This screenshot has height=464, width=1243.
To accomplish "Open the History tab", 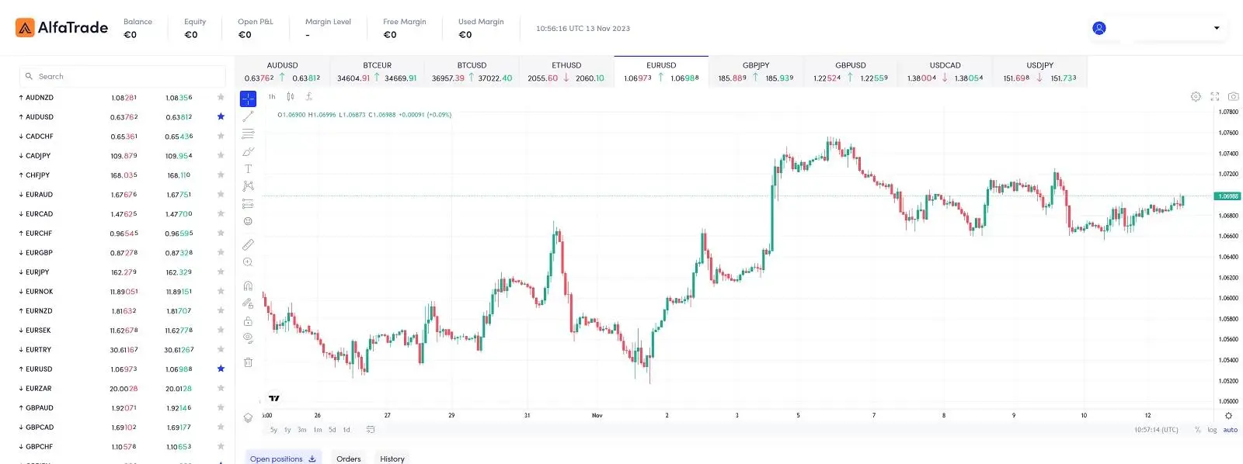I will click(x=392, y=459).
